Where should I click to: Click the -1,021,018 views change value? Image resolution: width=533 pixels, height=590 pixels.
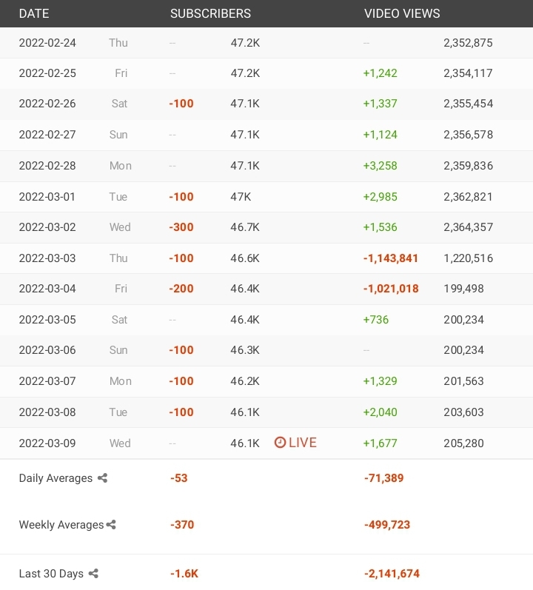click(391, 289)
